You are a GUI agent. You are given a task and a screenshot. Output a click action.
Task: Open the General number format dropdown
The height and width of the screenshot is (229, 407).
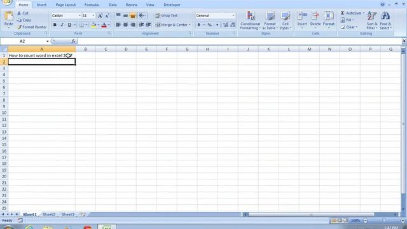coord(233,16)
